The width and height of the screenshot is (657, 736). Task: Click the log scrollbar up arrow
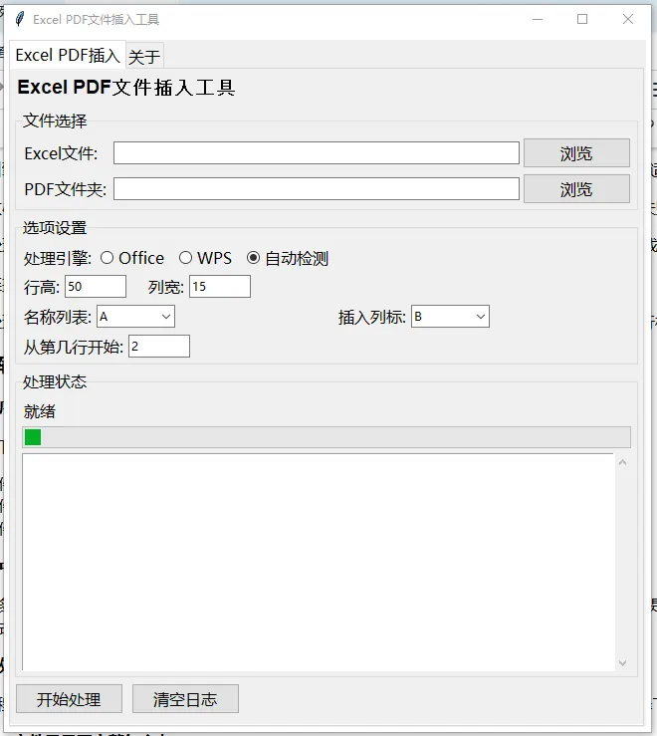point(623,463)
